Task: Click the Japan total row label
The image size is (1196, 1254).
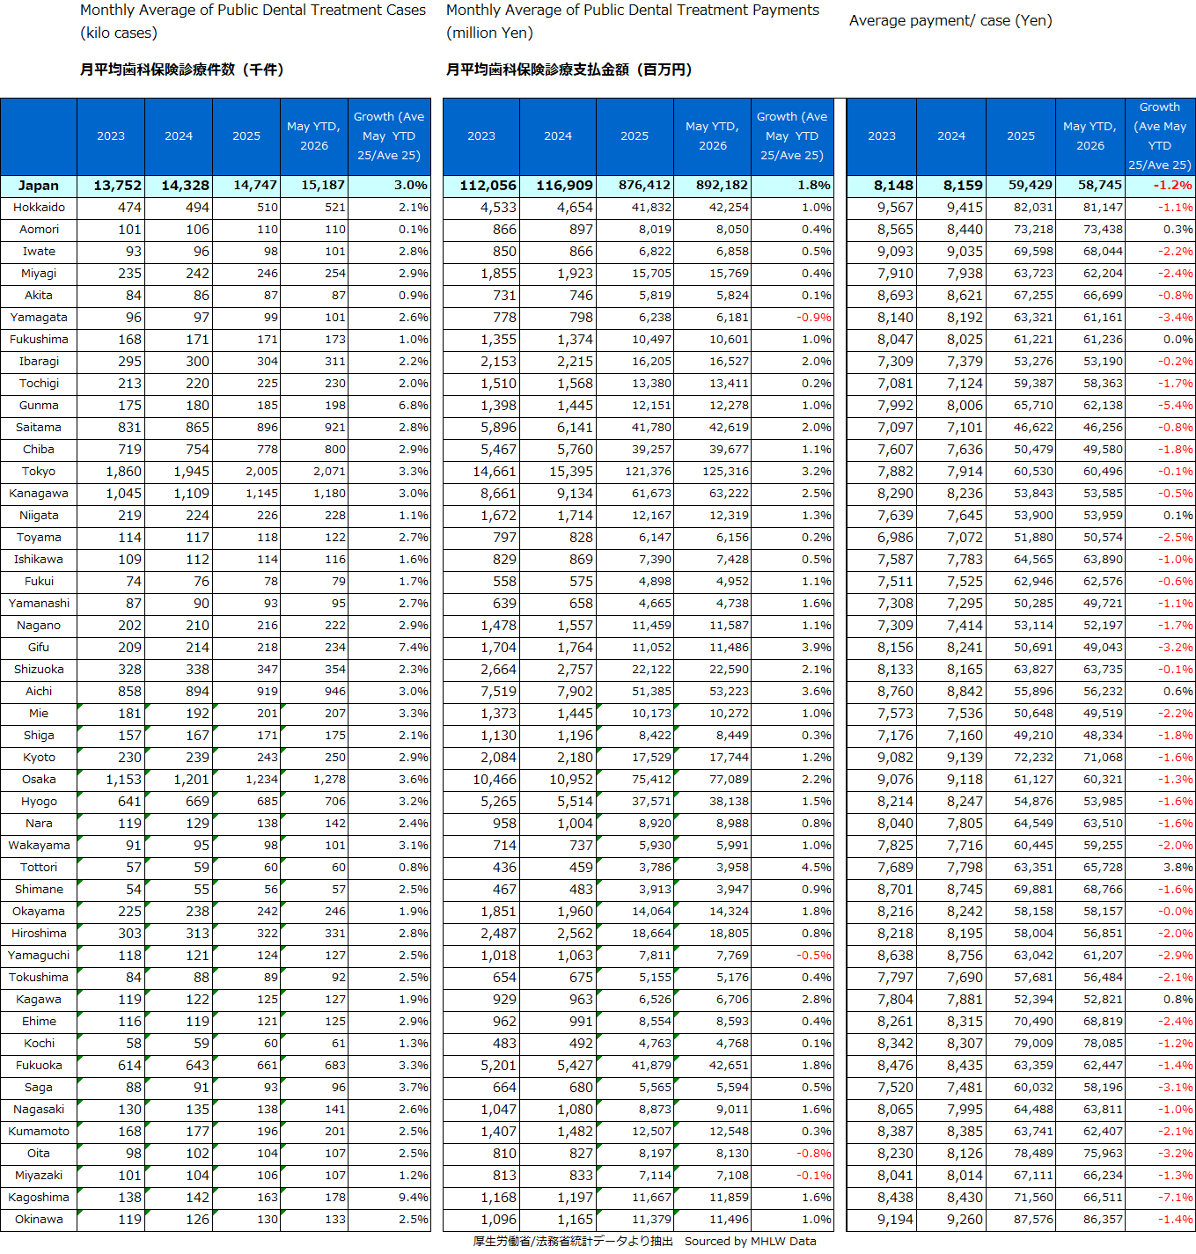Action: (x=39, y=186)
